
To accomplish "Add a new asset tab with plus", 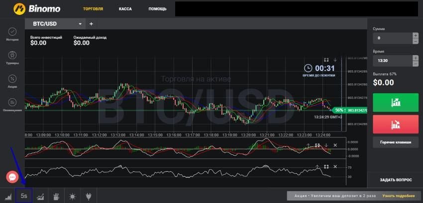I will coord(91,24).
